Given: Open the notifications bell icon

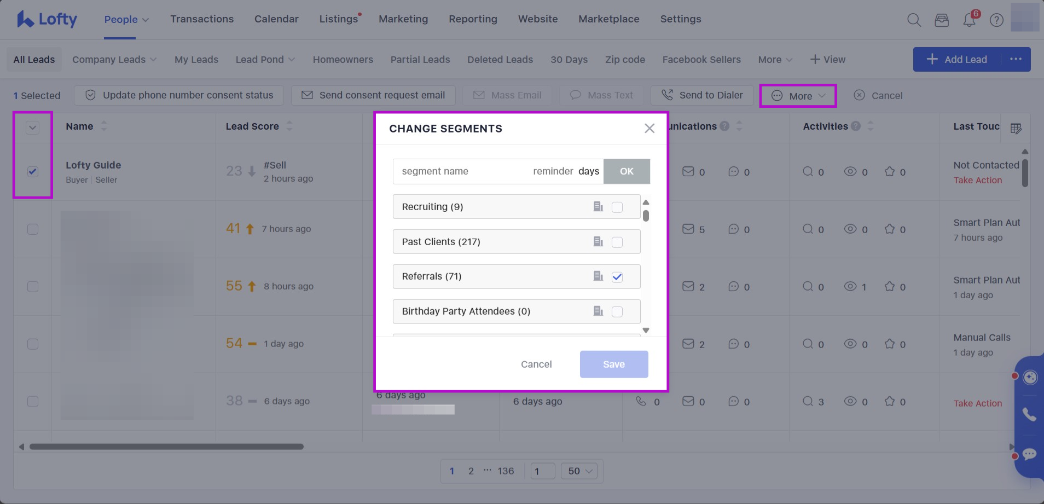Looking at the screenshot, I should click(x=969, y=20).
